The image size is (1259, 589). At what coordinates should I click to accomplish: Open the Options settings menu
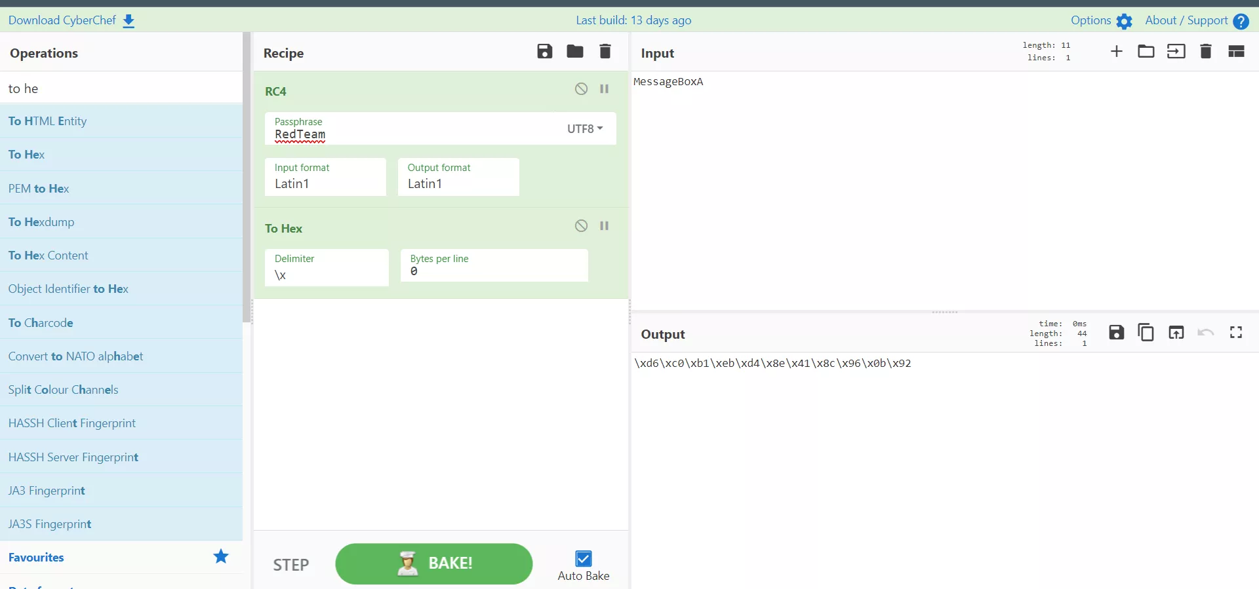1101,21
